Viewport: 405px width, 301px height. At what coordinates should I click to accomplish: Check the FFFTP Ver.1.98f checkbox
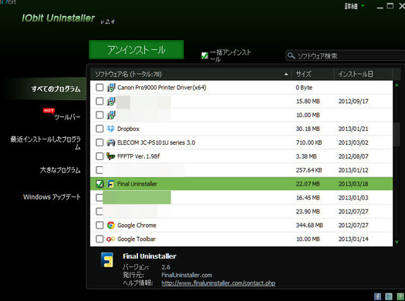coord(100,156)
